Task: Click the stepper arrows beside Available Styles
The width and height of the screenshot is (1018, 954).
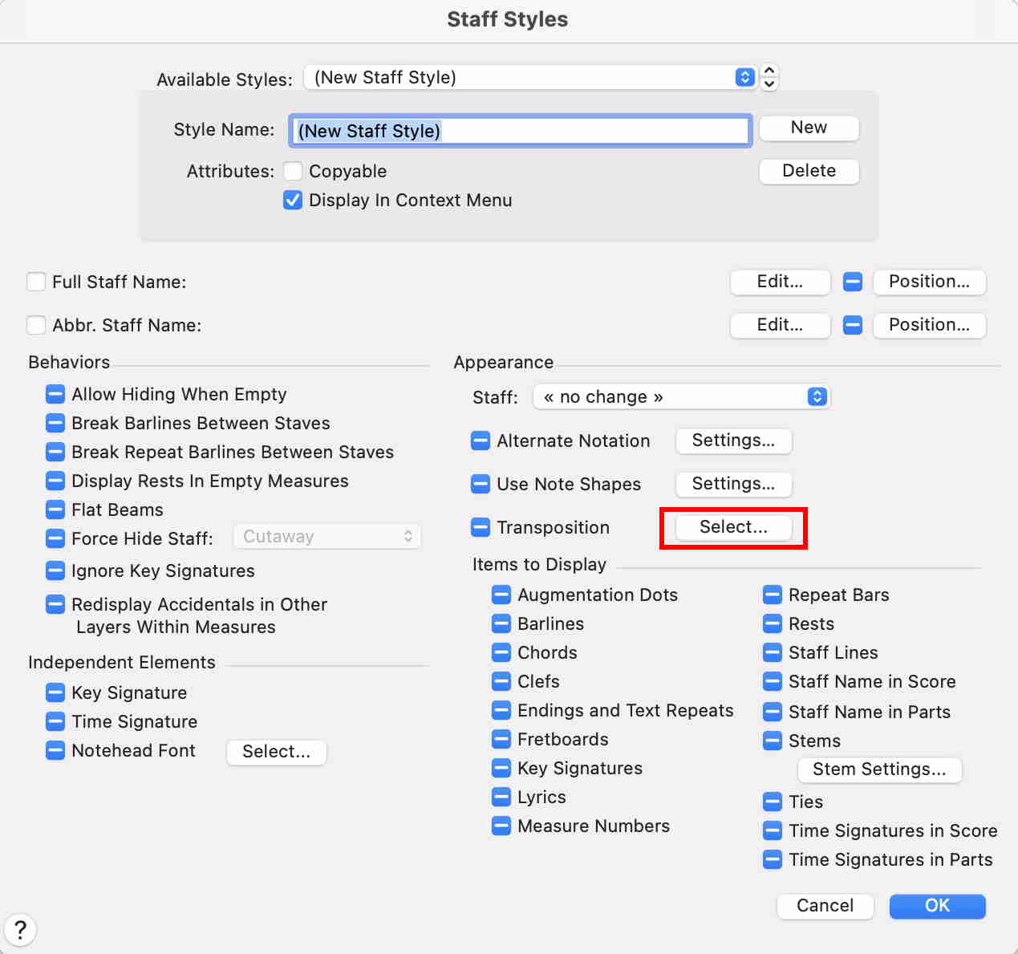Action: (x=769, y=77)
